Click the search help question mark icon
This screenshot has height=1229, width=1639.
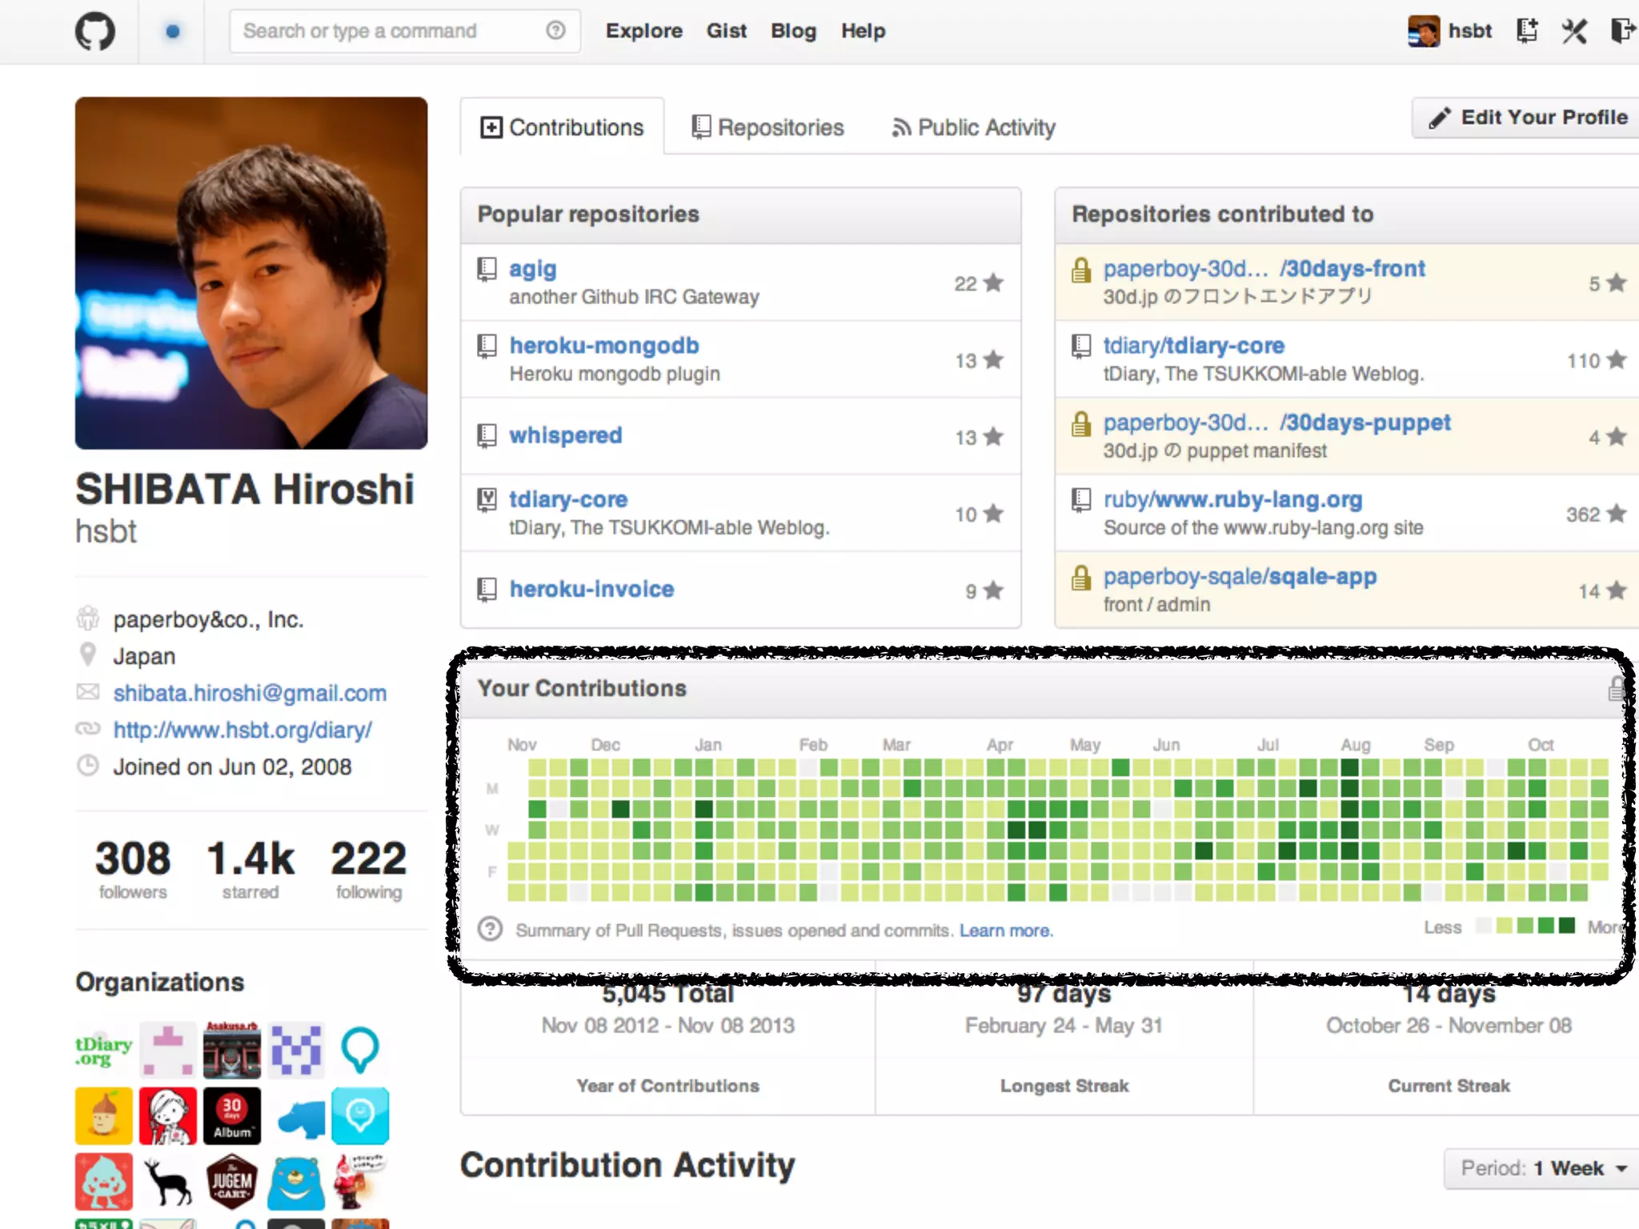pyautogui.click(x=555, y=30)
